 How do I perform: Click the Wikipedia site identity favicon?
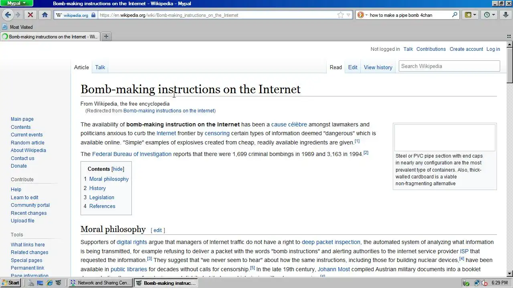pos(59,15)
